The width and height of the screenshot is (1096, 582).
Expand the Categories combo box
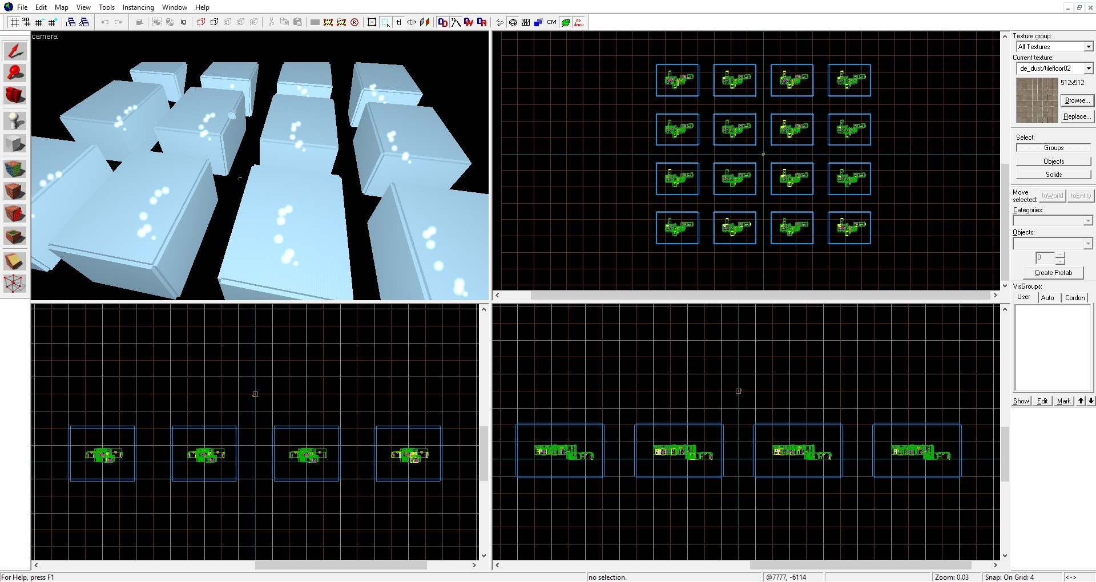[x=1053, y=221]
